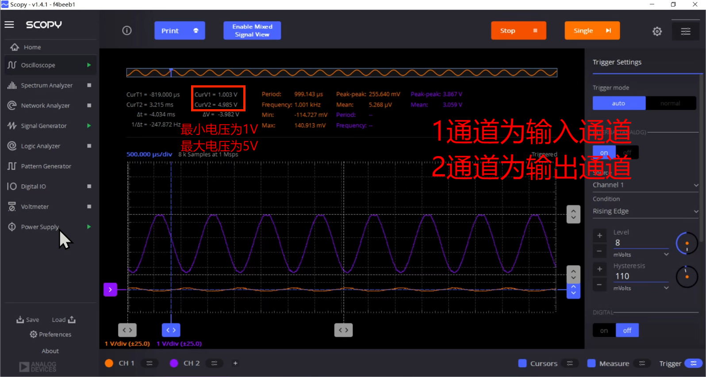Click the Logic Analyzer icon
Image resolution: width=706 pixels, height=377 pixels.
12,146
